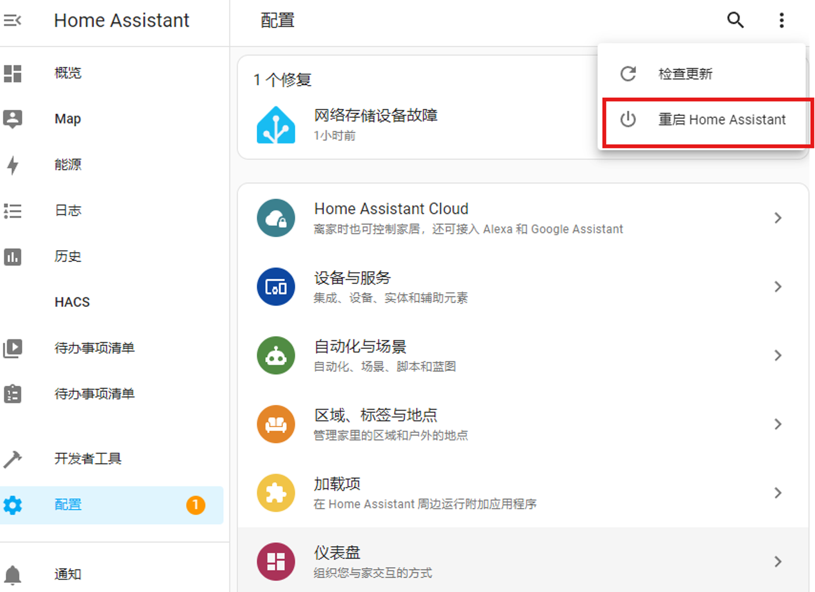
Task: Open the 能源 lightning bolt item
Action: [13, 165]
